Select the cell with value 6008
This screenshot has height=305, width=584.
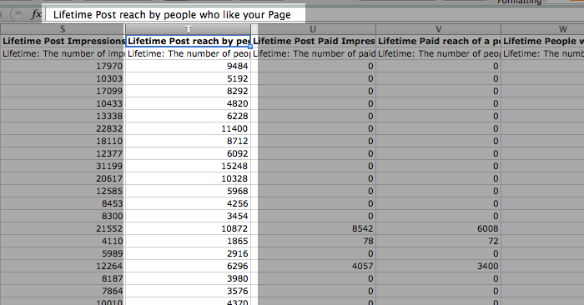coord(438,228)
